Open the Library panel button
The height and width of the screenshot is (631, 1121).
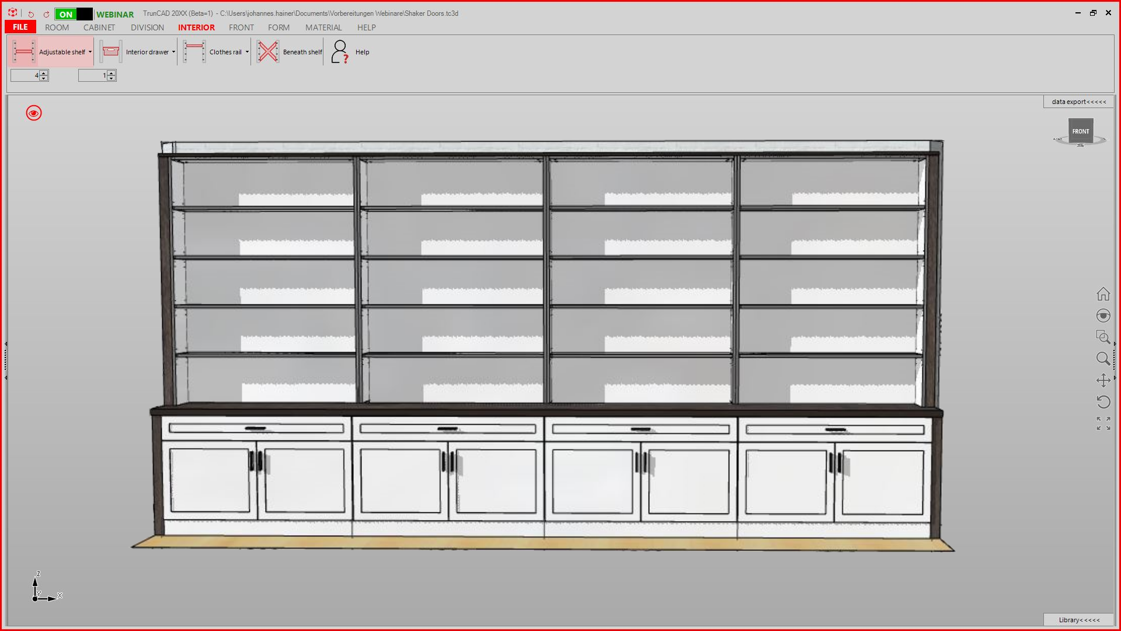(x=1078, y=620)
